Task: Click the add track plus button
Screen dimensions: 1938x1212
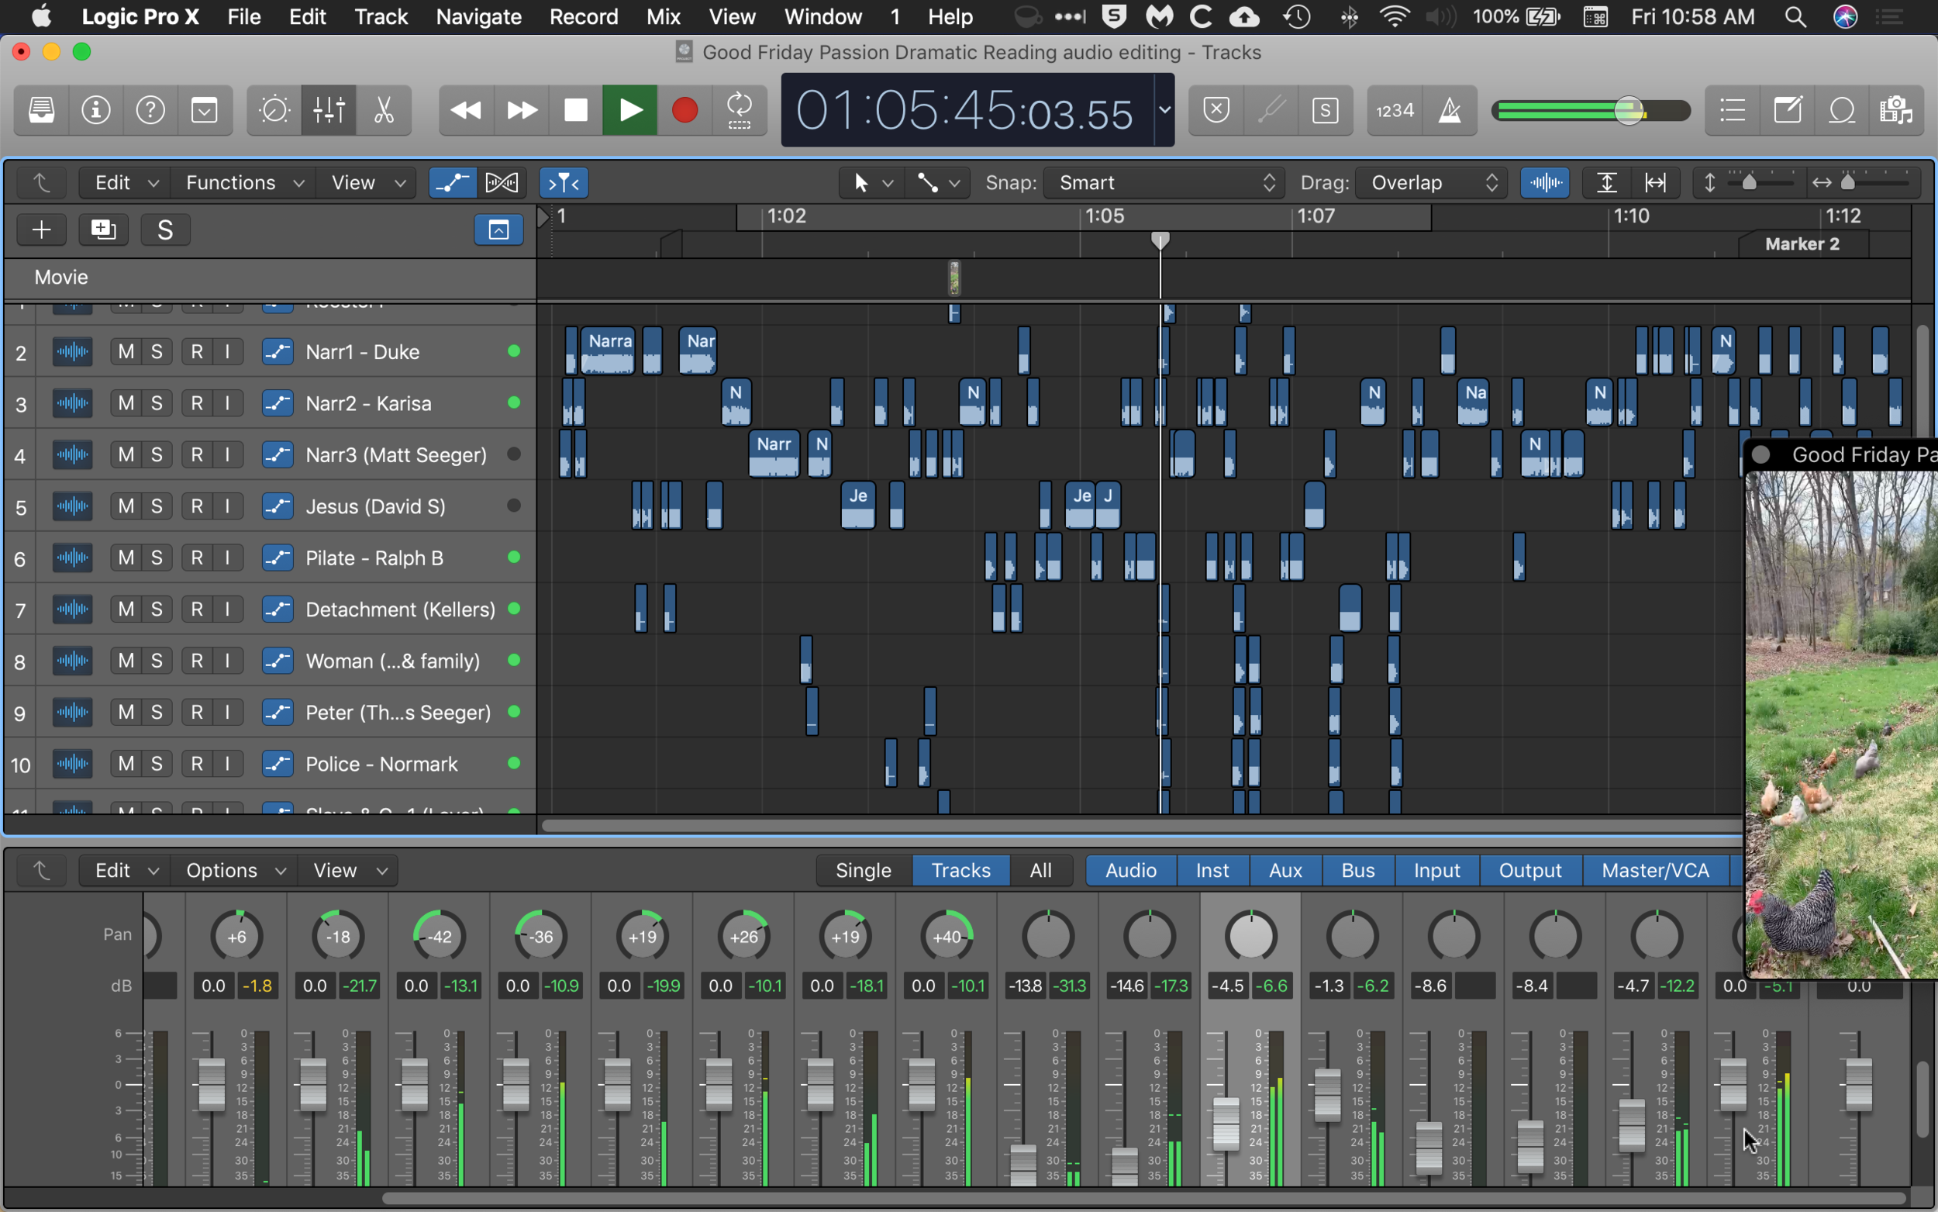Action: coord(42,230)
